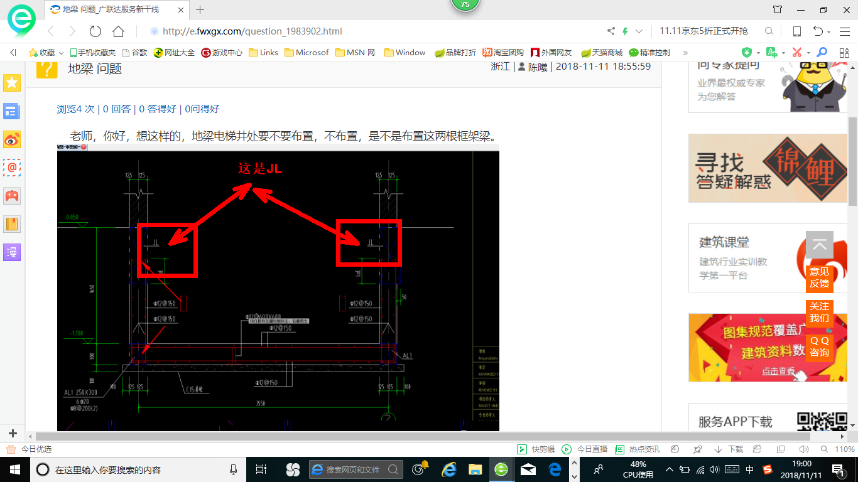Open the purple comics sidebar icon
This screenshot has width=858, height=482.
tap(12, 252)
